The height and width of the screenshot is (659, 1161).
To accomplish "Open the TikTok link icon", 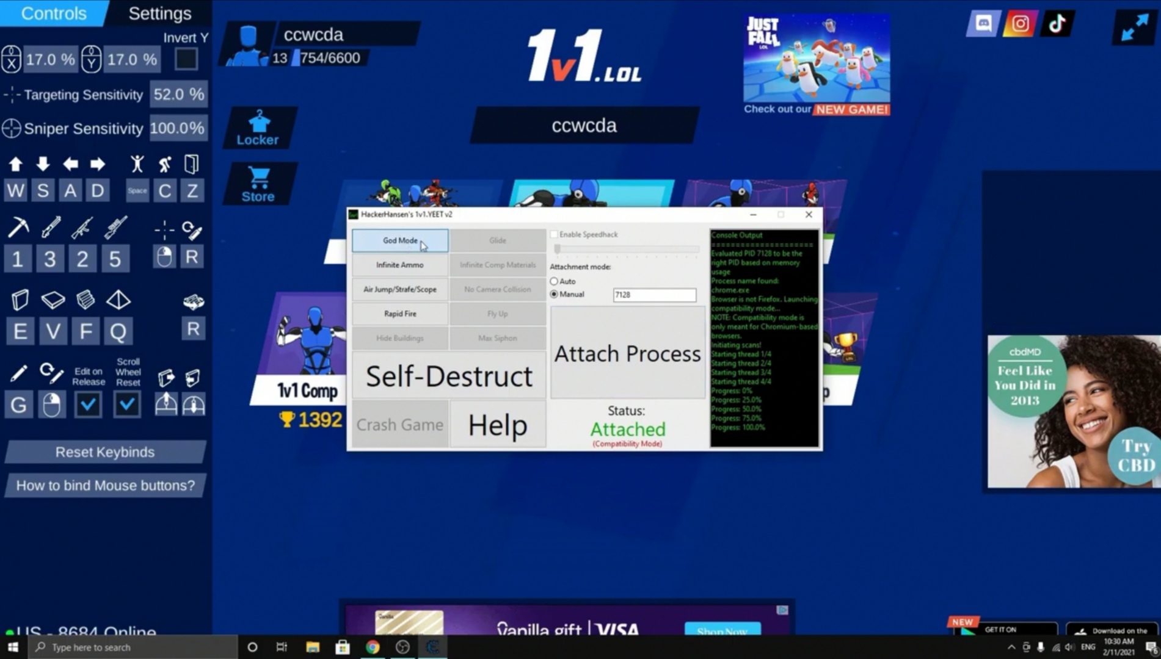I will (x=1057, y=24).
